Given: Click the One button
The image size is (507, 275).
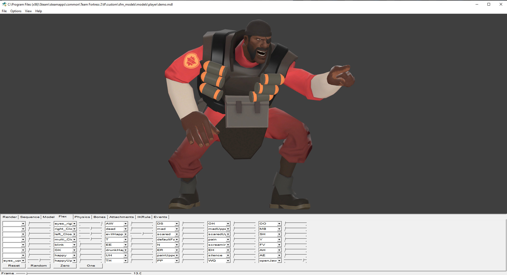Looking at the screenshot, I should click(91, 266).
